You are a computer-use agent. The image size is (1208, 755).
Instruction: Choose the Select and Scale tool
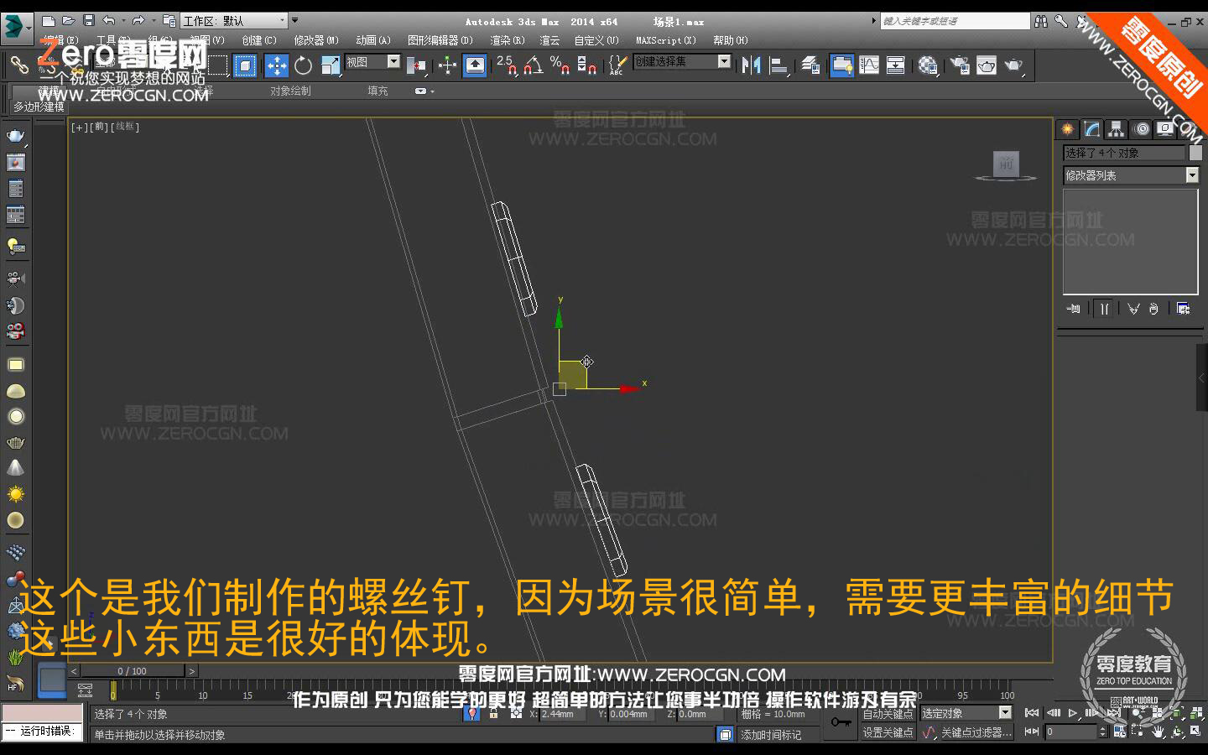tap(331, 65)
